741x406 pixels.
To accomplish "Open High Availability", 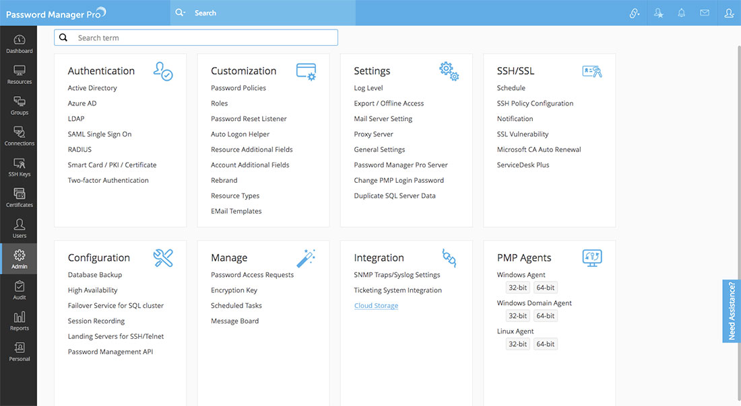I will [x=93, y=290].
